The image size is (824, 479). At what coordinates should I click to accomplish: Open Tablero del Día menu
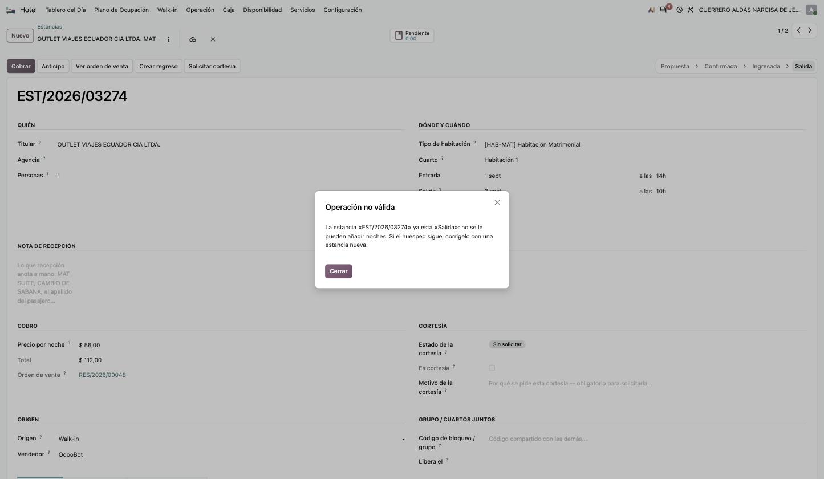[66, 10]
